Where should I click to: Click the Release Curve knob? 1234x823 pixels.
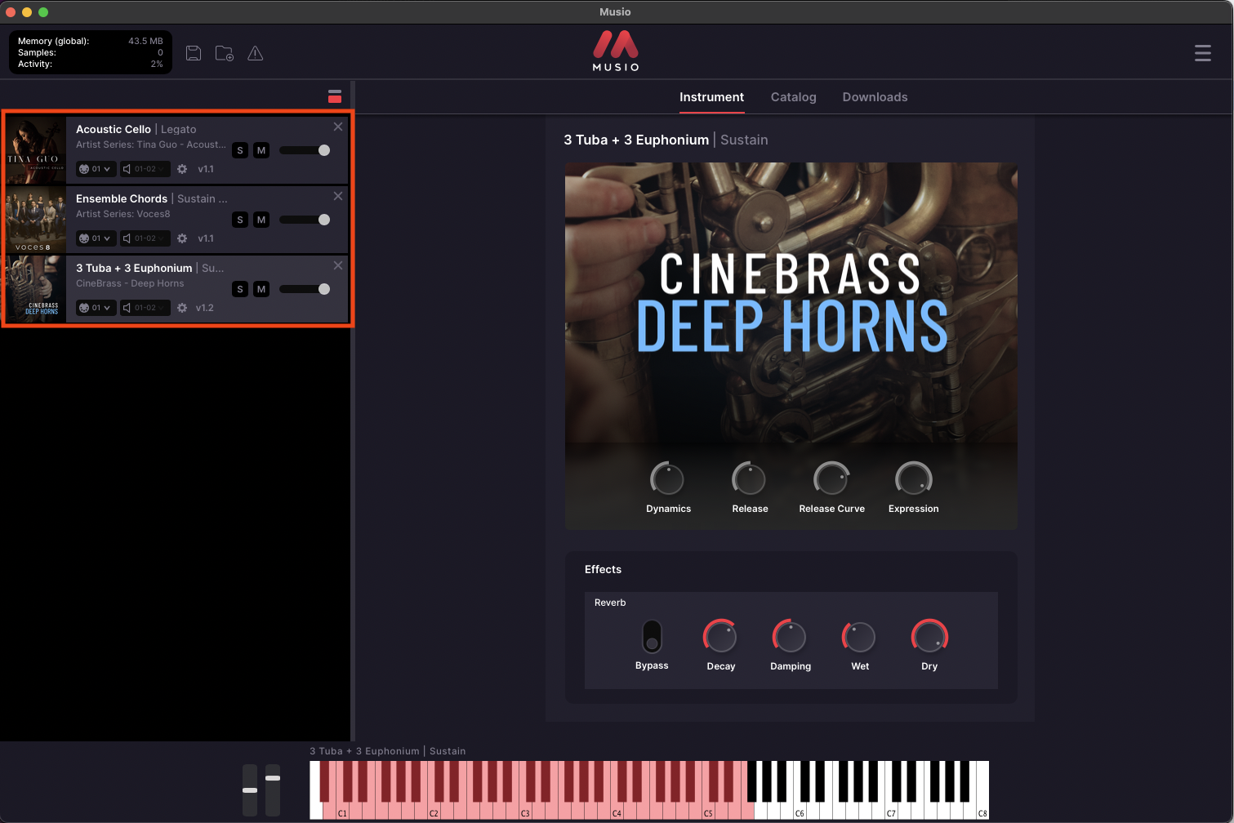point(831,479)
